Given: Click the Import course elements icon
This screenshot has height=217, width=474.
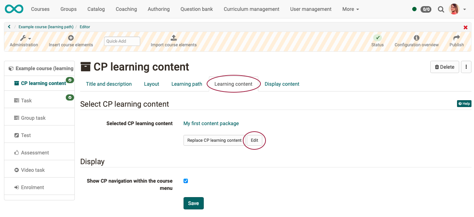Looking at the screenshot, I should point(173,38).
